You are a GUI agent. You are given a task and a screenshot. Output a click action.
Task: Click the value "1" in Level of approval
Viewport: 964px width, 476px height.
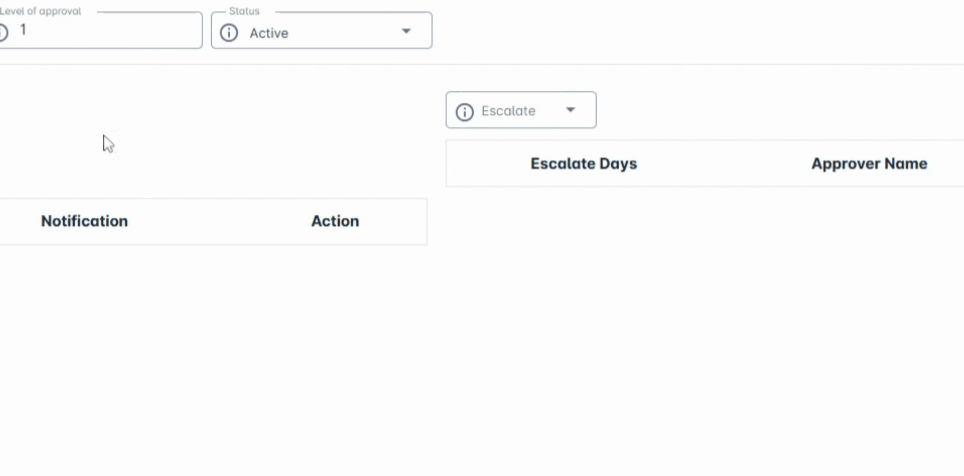[23, 30]
